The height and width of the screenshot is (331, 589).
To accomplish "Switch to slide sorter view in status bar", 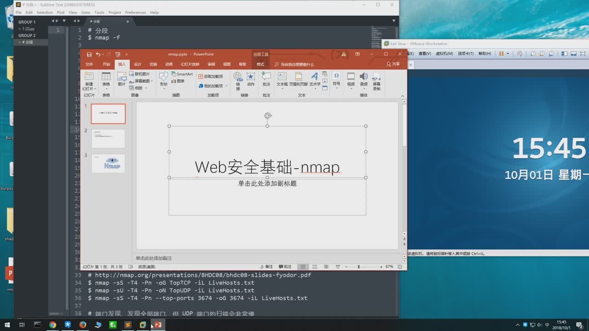I will (315, 267).
